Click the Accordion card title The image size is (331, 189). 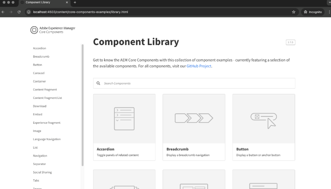(x=105, y=149)
